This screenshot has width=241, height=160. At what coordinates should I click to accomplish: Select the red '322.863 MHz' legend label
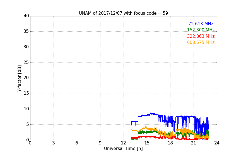[201, 36]
